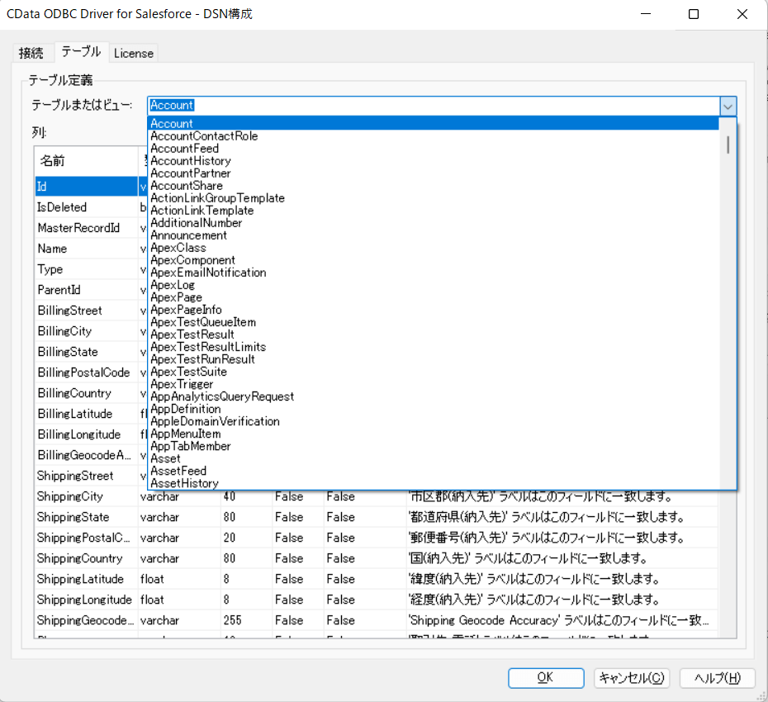Viewport: 768px width, 702px height.
Task: Select the ShippingState row
Action: 377,517
